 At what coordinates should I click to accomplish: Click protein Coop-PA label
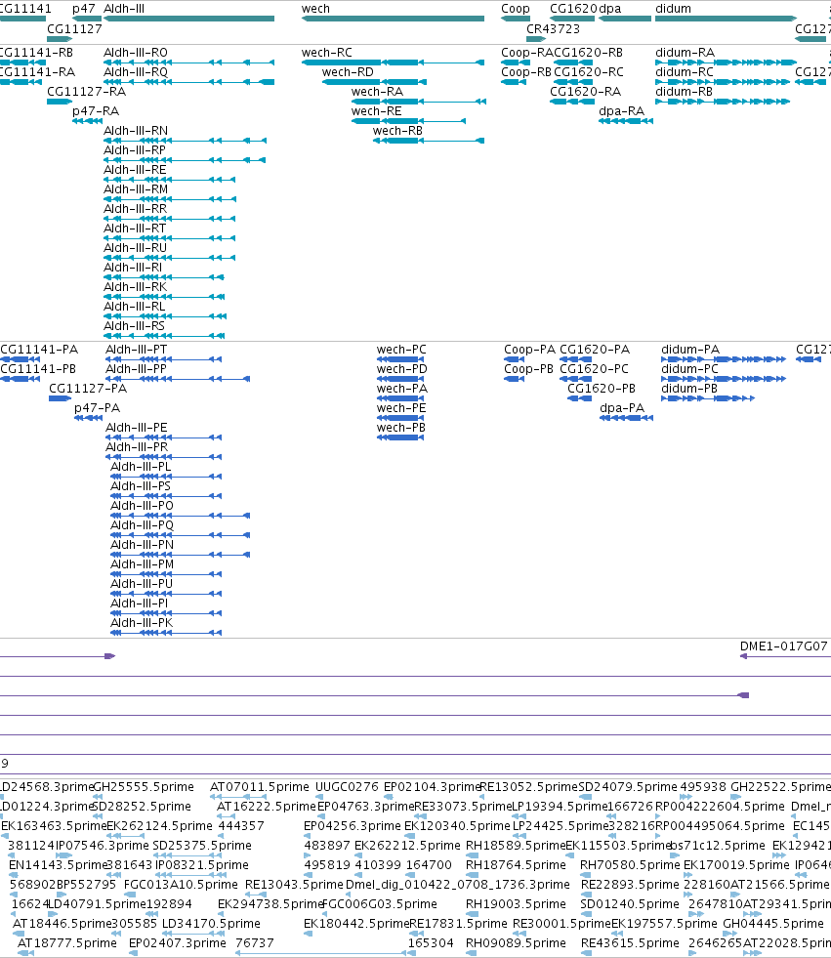(x=530, y=350)
